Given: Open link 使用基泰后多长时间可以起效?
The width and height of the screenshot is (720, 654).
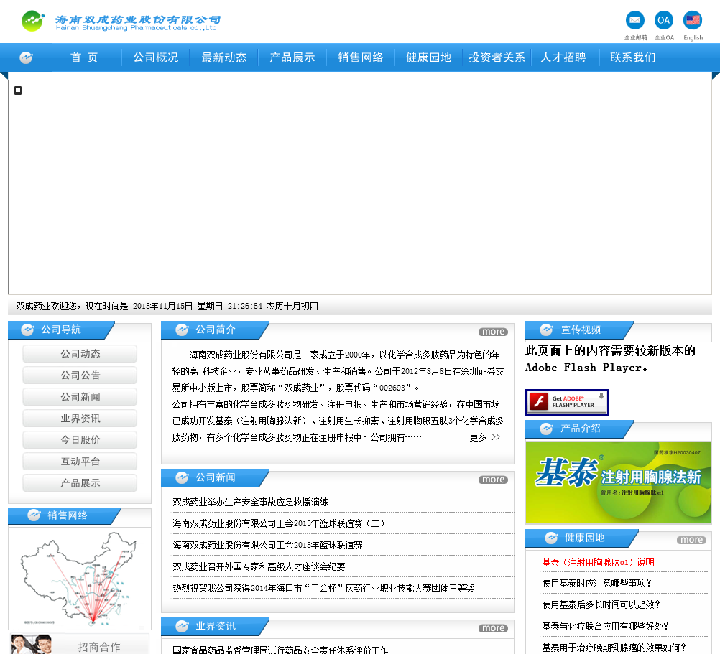Looking at the screenshot, I should click(601, 605).
